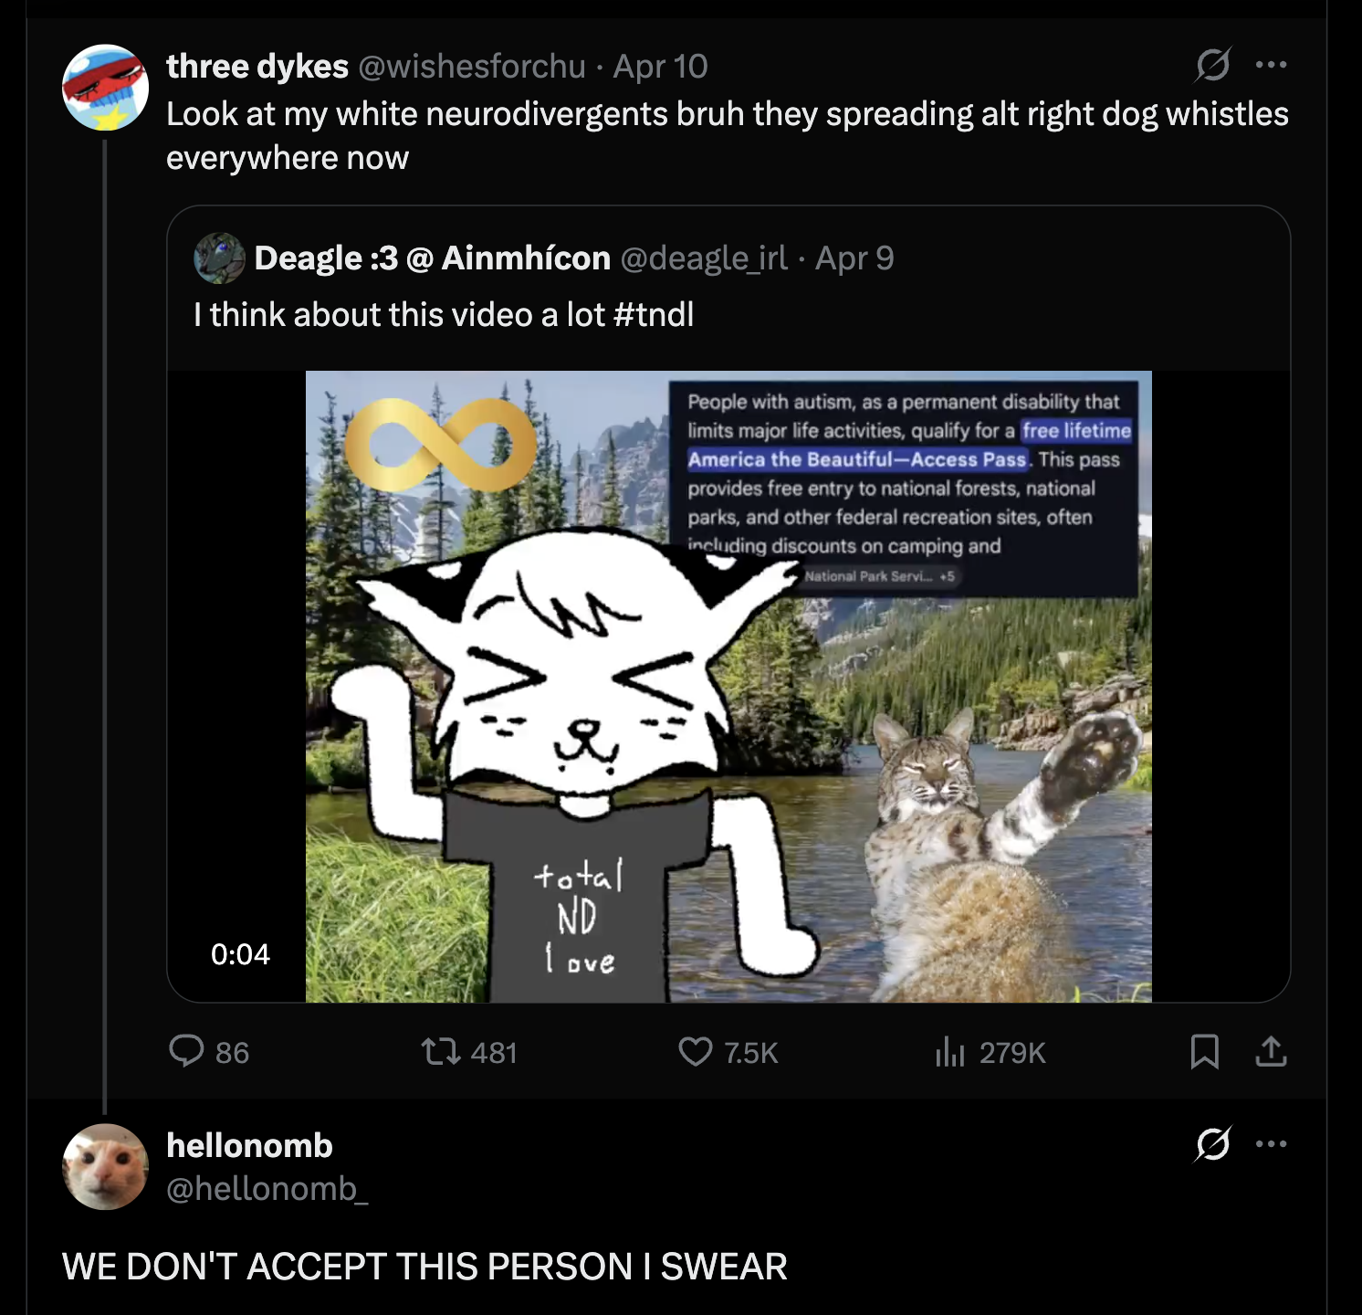
Task: Bookmark the three dykes tweet
Action: tap(1204, 1052)
